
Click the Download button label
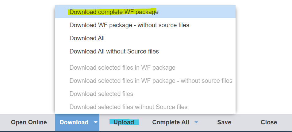[74, 122]
